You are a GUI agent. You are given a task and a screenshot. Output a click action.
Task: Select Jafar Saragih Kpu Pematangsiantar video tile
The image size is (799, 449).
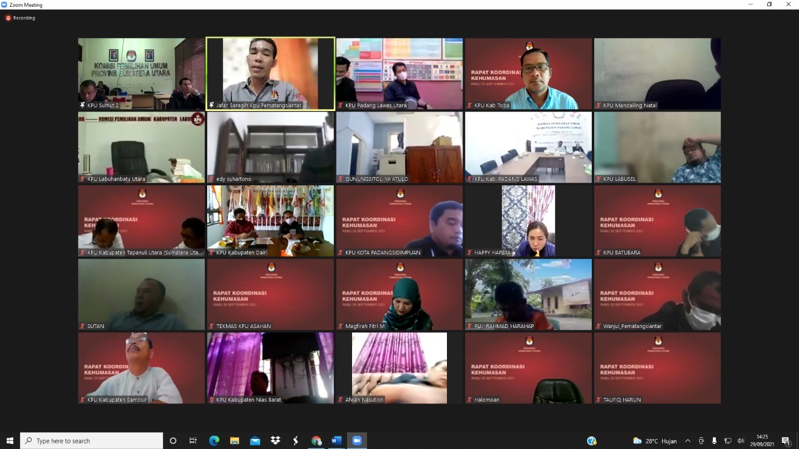(270, 74)
